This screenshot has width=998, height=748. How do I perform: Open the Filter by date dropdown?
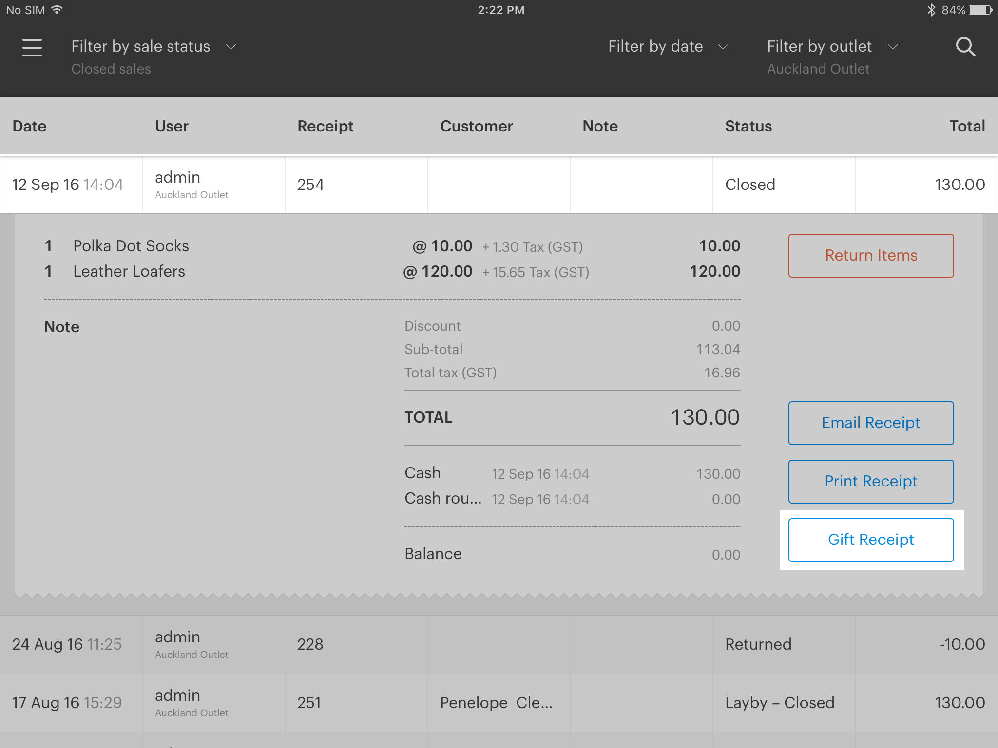click(x=668, y=47)
